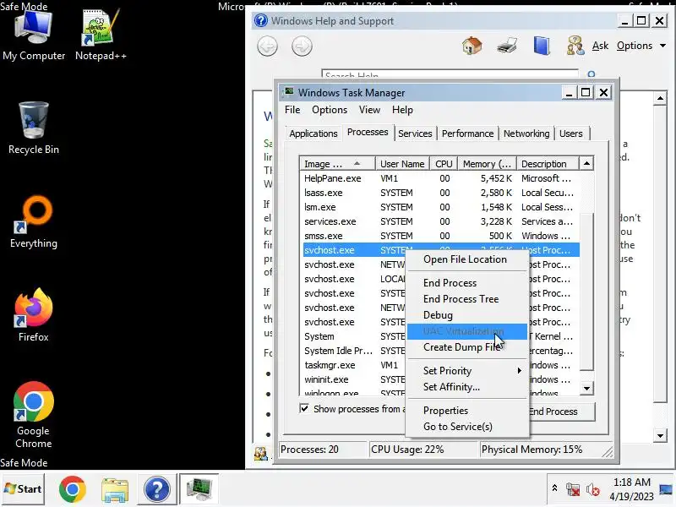Switch to Help and Support taskbar button
Image resolution: width=676 pixels, height=507 pixels.
(x=157, y=489)
